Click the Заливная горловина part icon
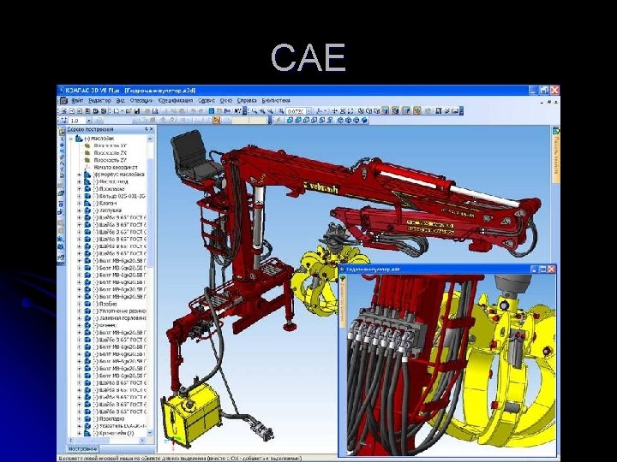The width and height of the screenshot is (617, 462). tap(87, 318)
